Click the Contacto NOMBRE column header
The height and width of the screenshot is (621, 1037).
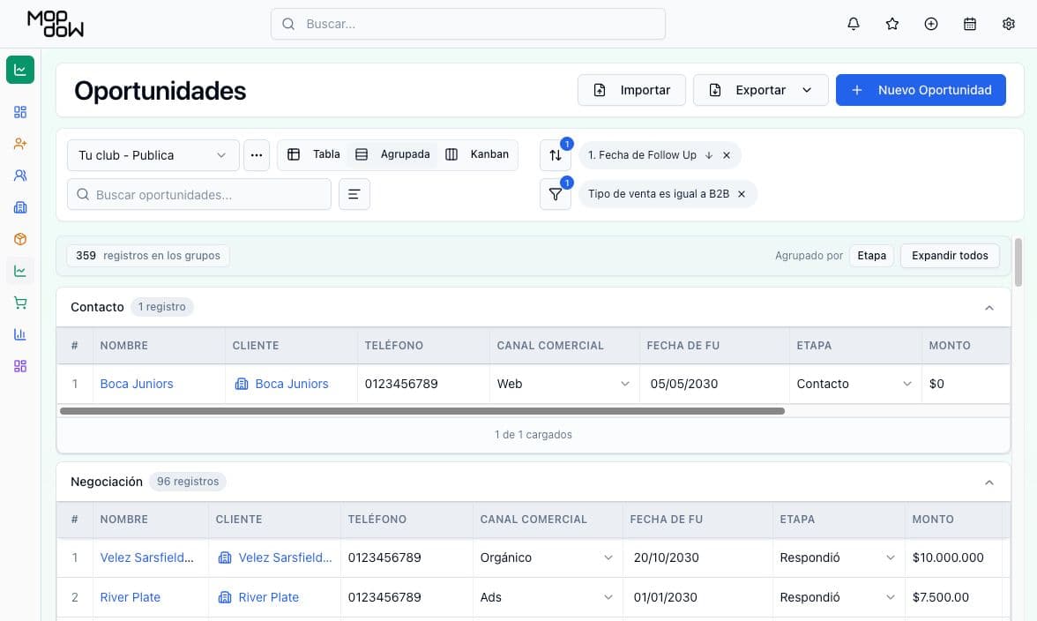pyautogui.click(x=159, y=345)
